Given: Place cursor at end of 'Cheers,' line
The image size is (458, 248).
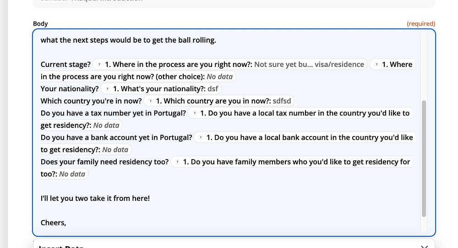Looking at the screenshot, I should pos(67,223).
